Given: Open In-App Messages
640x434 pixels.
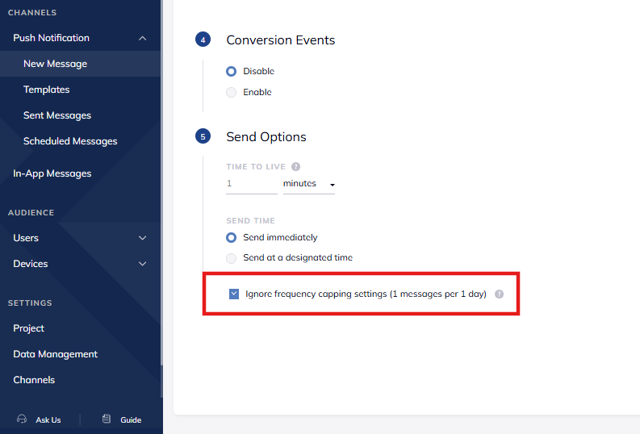Looking at the screenshot, I should click(52, 173).
